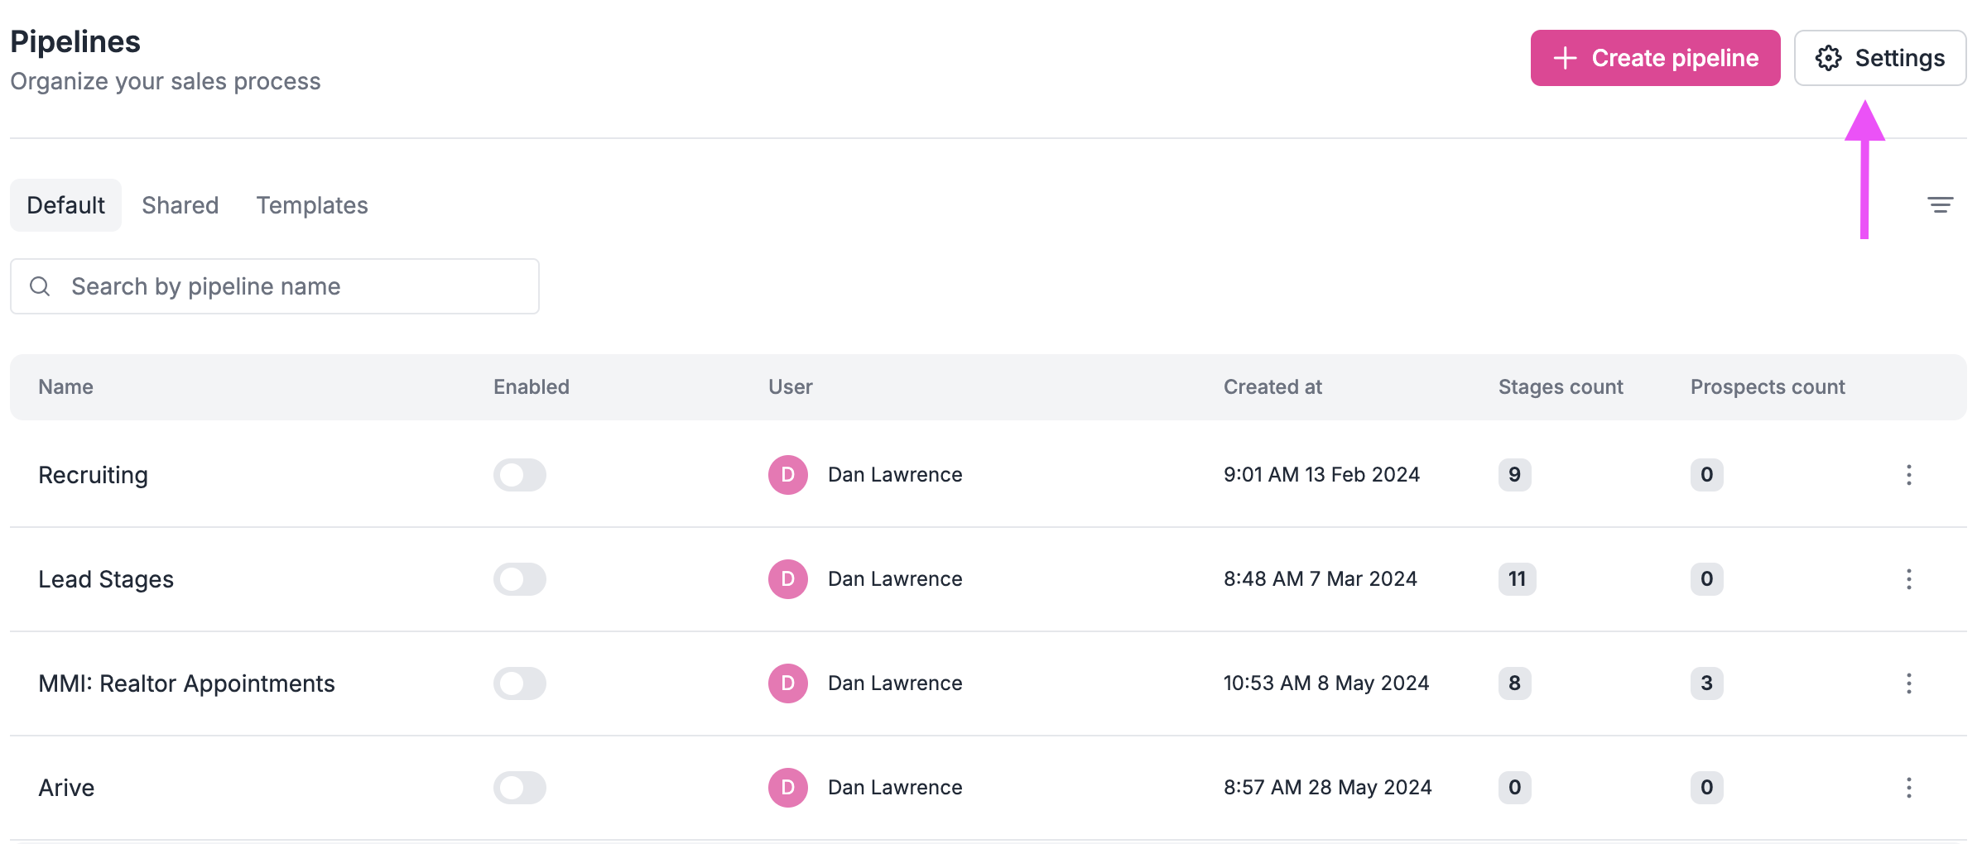Click the Stages count badge for Lead Stages

tap(1516, 579)
